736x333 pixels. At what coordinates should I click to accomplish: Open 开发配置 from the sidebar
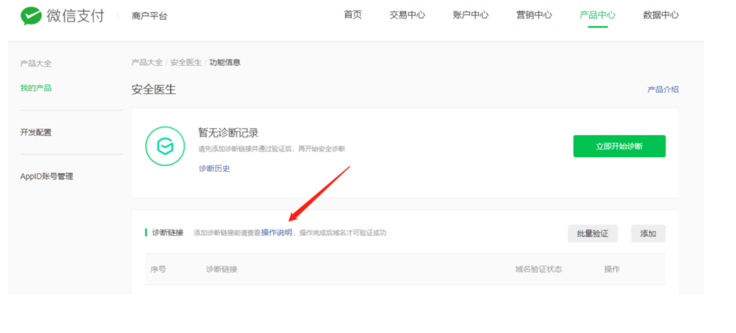pyautogui.click(x=36, y=132)
